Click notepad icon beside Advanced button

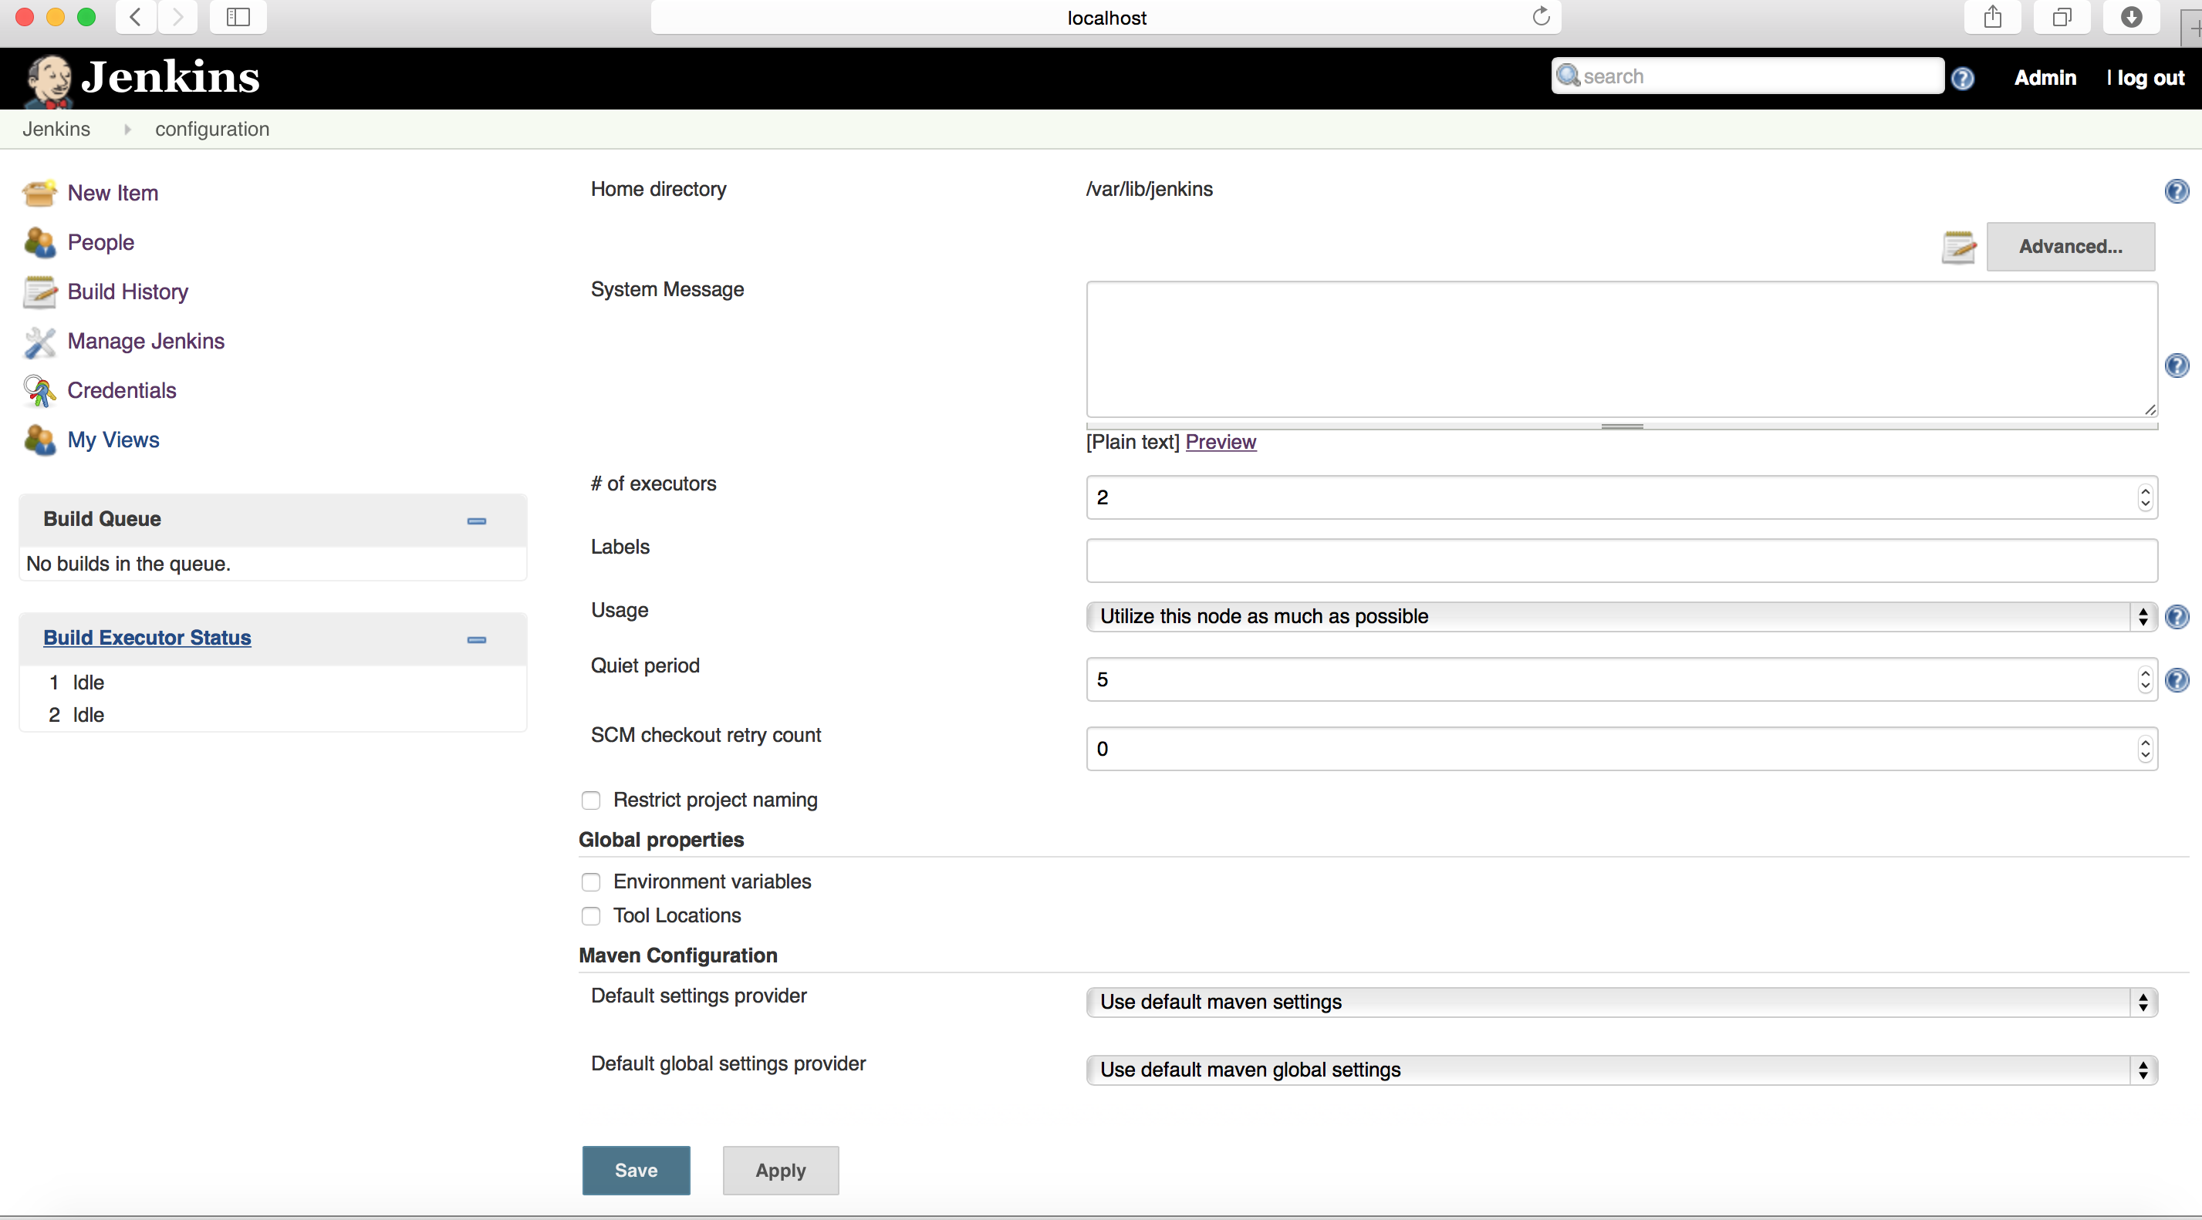click(x=1958, y=247)
